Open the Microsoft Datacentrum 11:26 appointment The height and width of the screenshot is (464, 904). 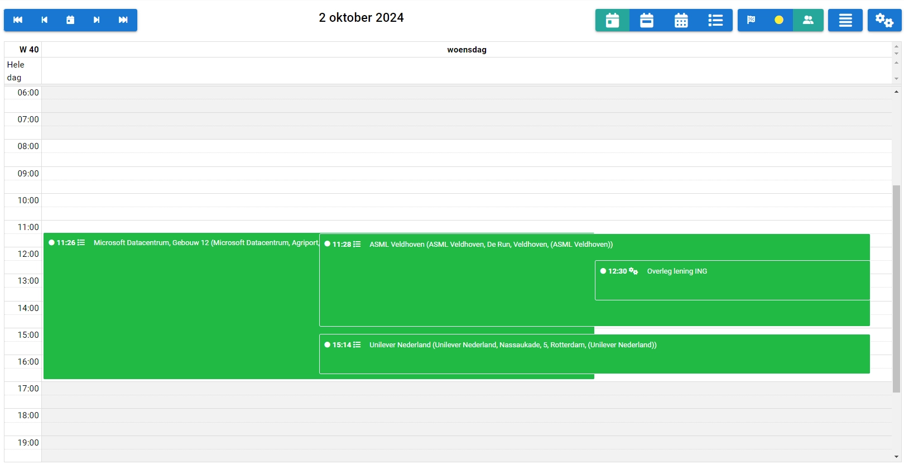[x=179, y=307]
